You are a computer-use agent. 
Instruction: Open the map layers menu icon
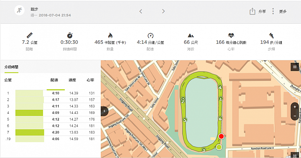[295, 67]
